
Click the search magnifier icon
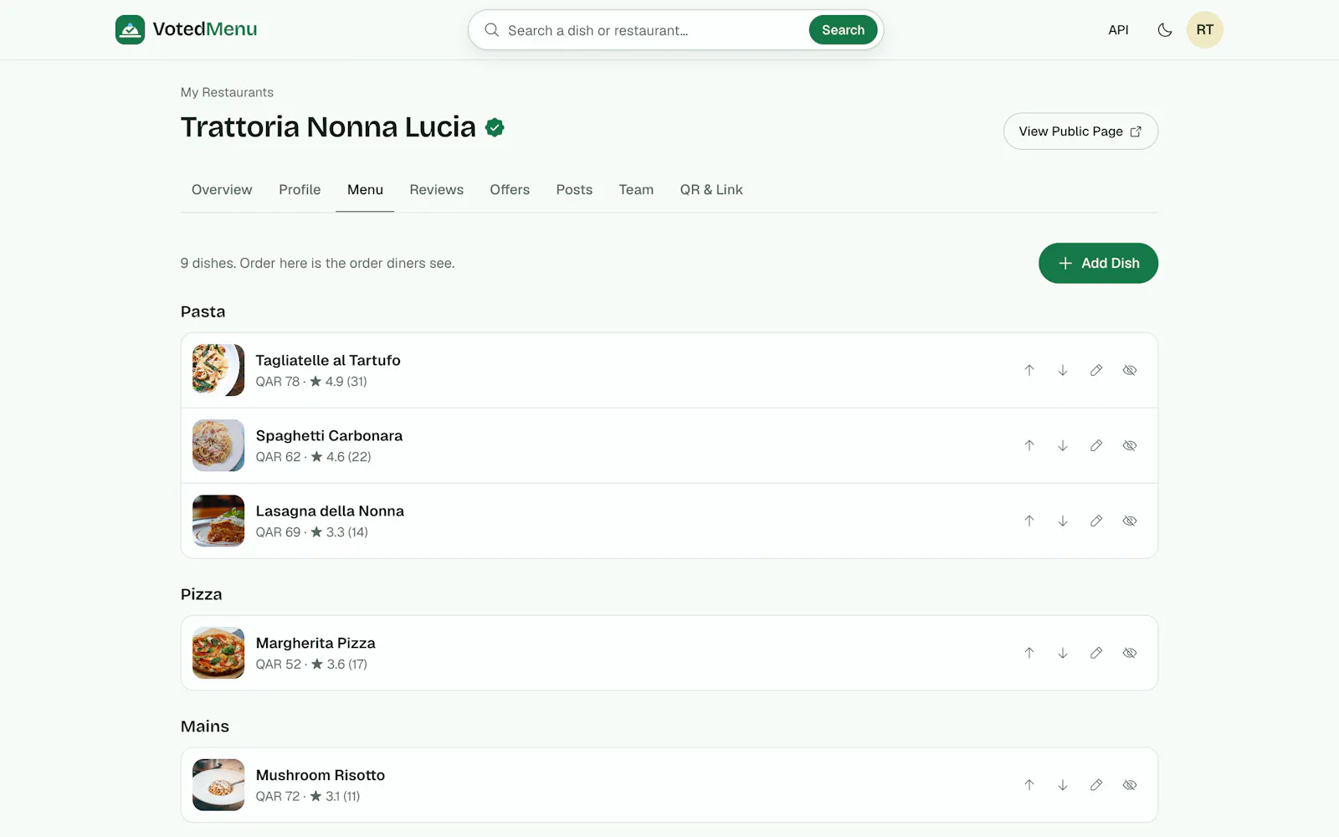pos(492,30)
